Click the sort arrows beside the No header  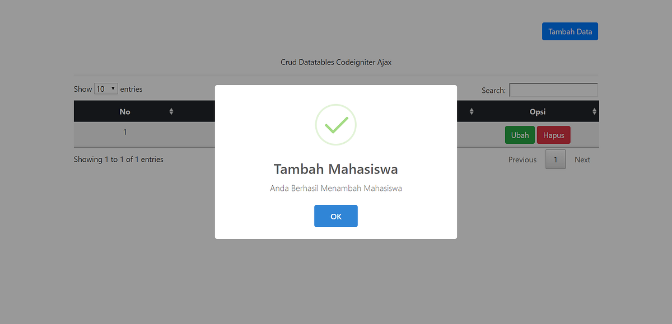click(x=171, y=111)
